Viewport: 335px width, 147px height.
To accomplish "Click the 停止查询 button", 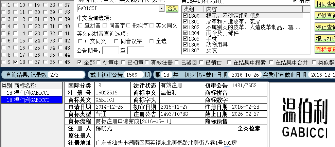I will (x=325, y=27).
